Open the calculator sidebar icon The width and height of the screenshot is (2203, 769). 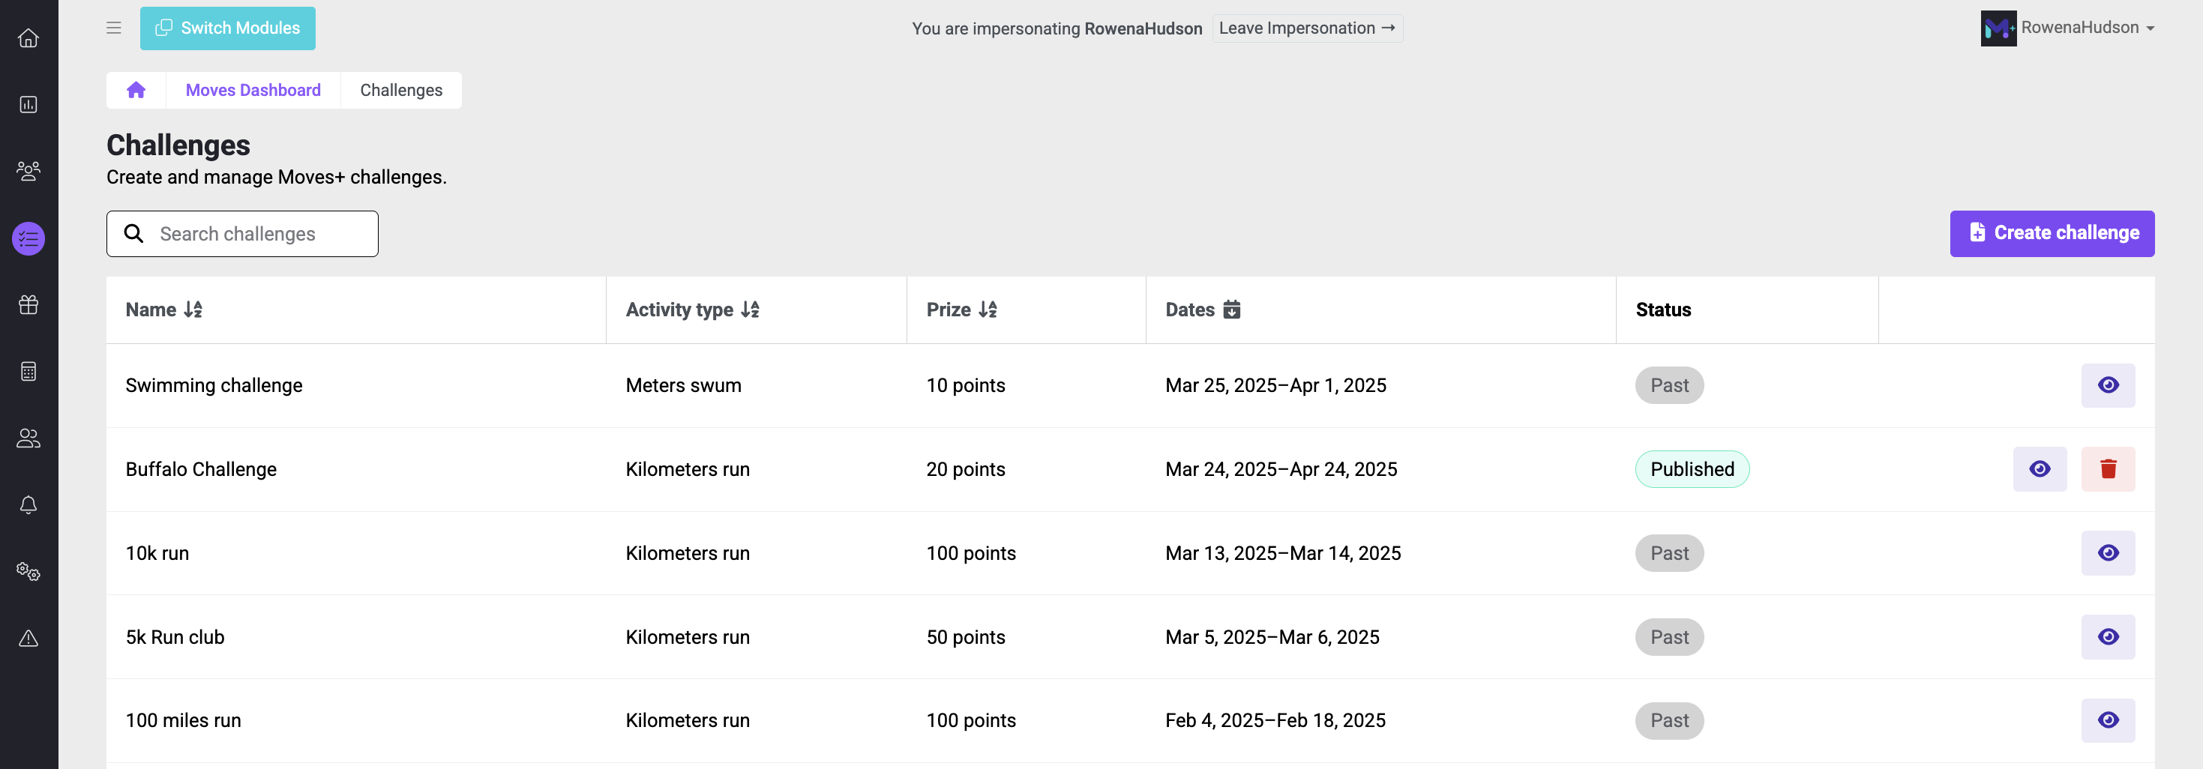28,372
